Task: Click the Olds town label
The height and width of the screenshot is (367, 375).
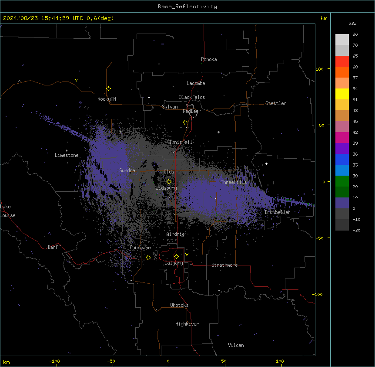Action: click(169, 172)
